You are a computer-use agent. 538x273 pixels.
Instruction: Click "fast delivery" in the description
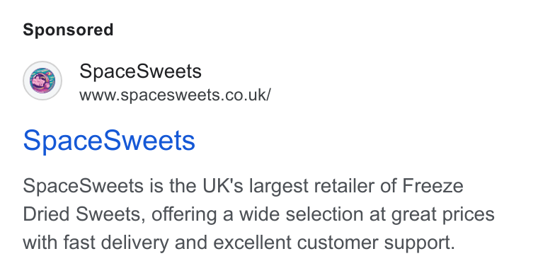coord(116,243)
